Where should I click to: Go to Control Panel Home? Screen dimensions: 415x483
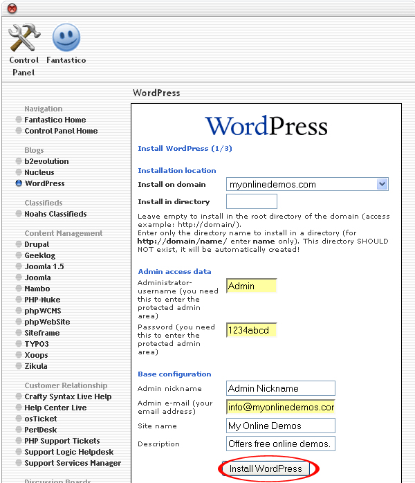pyautogui.click(x=61, y=131)
